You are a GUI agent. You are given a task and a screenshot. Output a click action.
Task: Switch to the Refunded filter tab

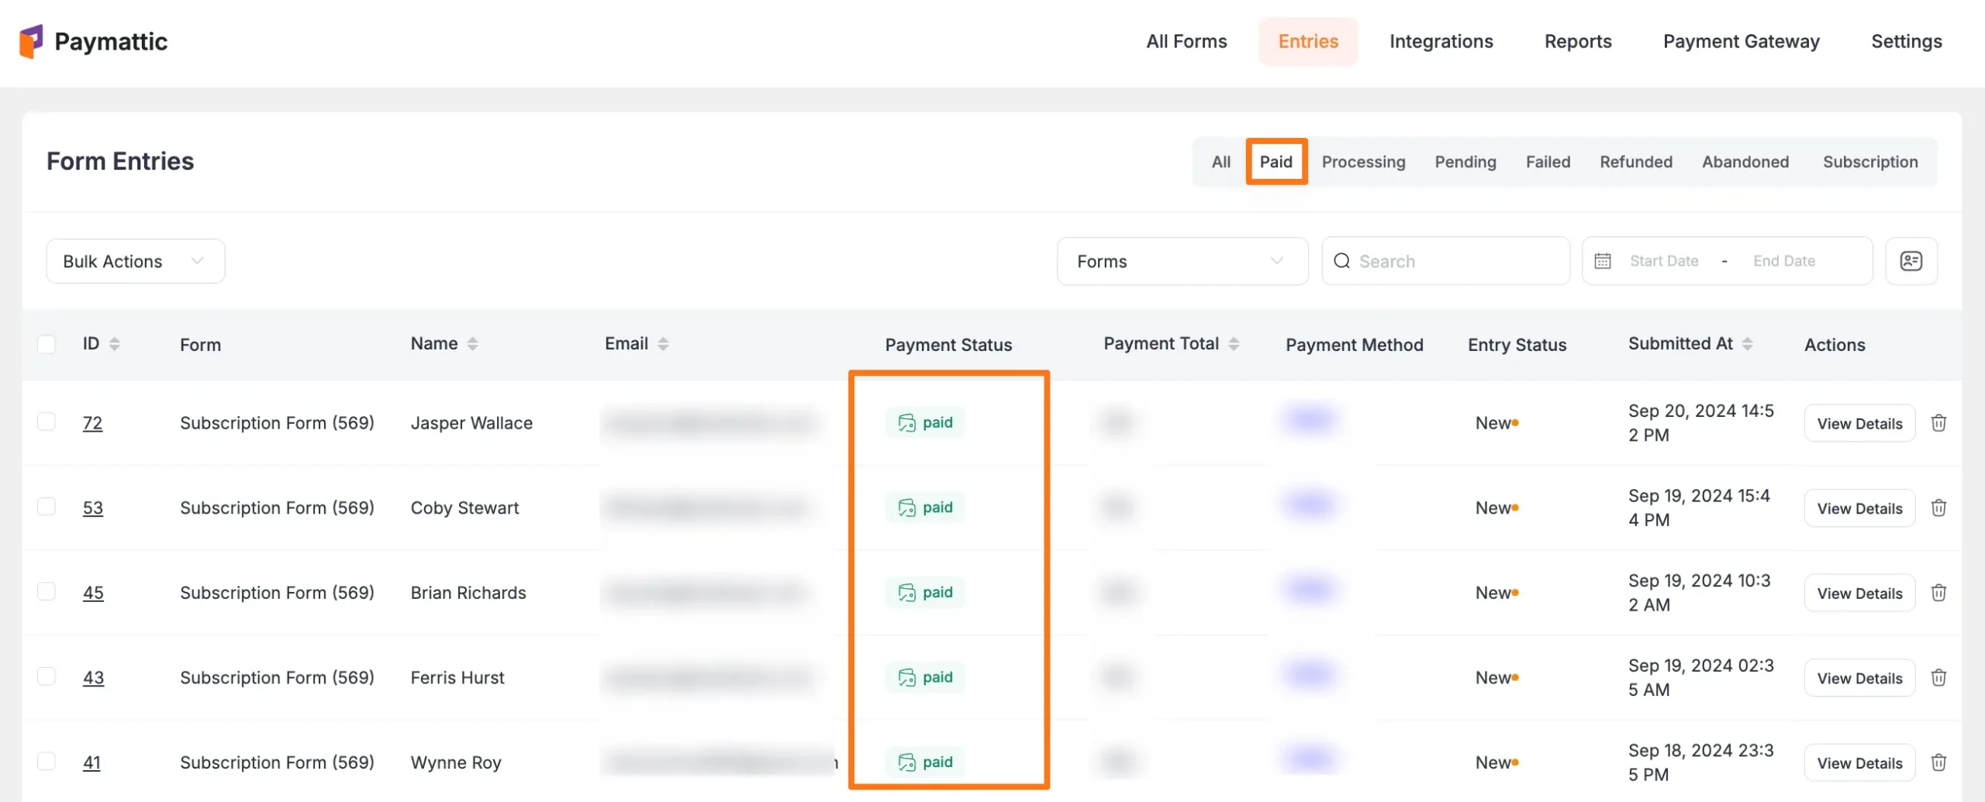tap(1636, 162)
